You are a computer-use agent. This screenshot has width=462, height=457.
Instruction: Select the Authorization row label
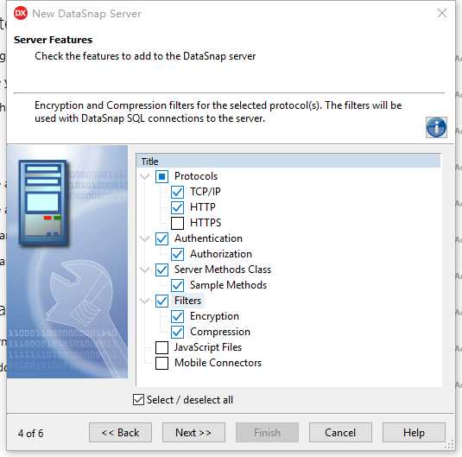coord(221,254)
